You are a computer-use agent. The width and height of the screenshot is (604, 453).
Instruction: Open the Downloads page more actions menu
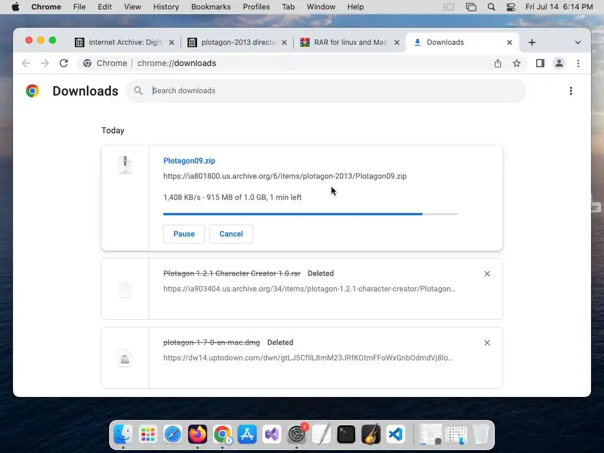pyautogui.click(x=570, y=91)
